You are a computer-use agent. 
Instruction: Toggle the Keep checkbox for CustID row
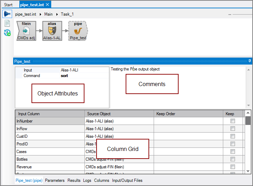(x=233, y=136)
